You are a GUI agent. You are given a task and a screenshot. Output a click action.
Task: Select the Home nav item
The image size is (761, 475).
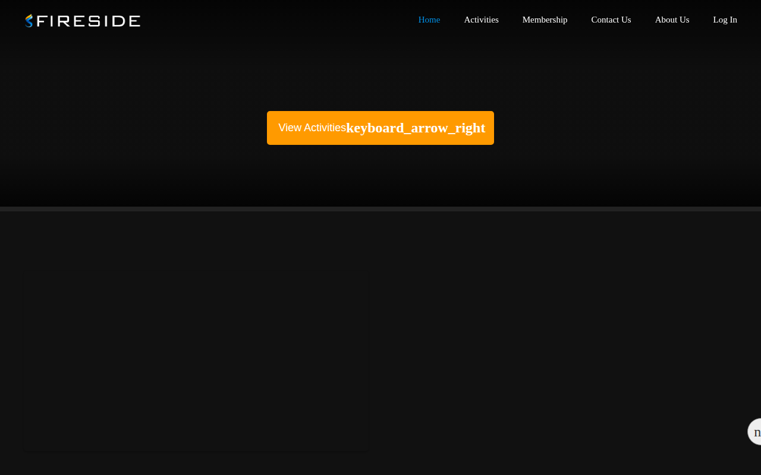point(429,20)
